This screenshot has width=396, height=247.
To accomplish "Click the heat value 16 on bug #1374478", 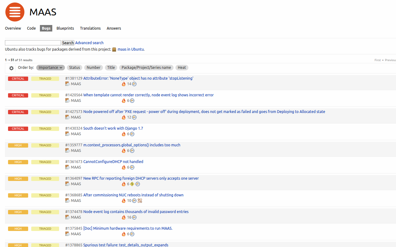I will (129, 217).
